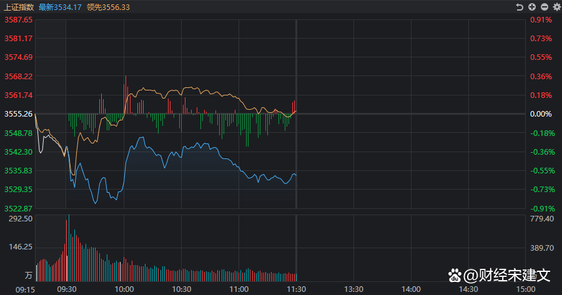
Task: Click the 11:30 time axis marker
Action: point(296,289)
